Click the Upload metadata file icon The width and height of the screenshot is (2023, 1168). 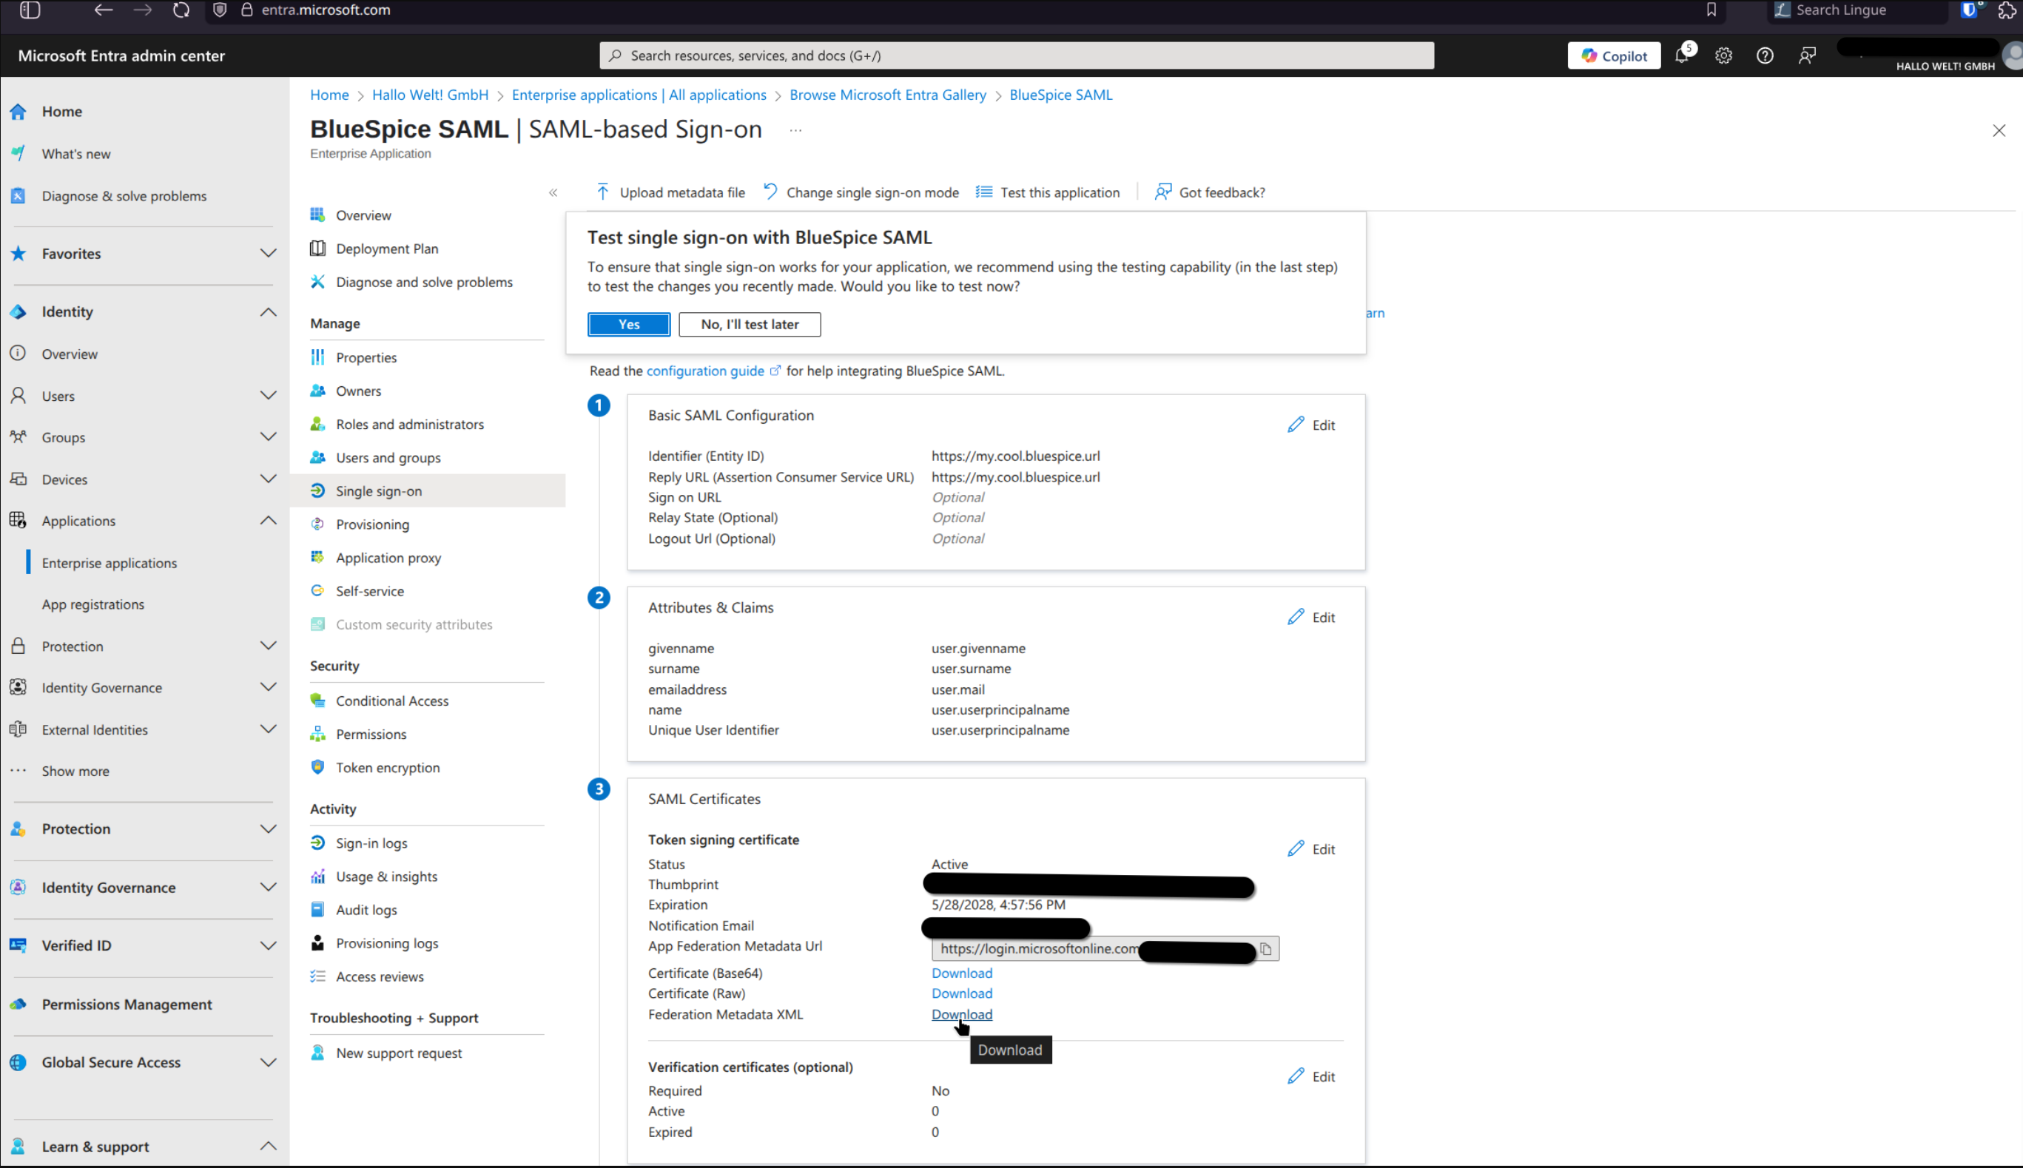click(602, 192)
